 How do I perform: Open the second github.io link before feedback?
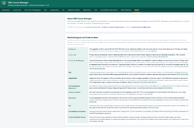116,27
